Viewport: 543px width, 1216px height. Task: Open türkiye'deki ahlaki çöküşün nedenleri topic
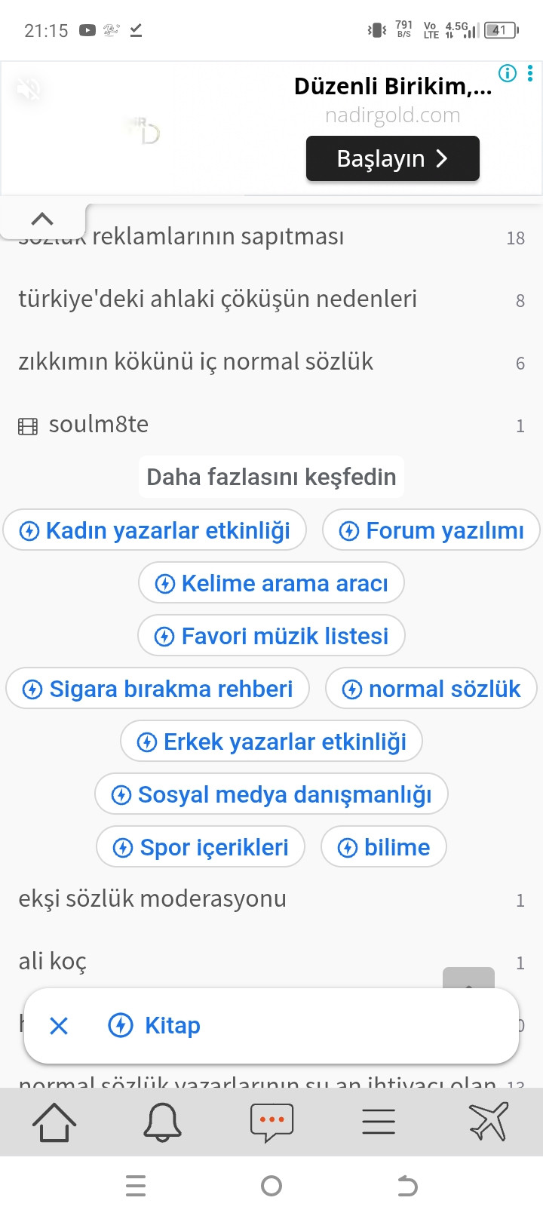217,299
